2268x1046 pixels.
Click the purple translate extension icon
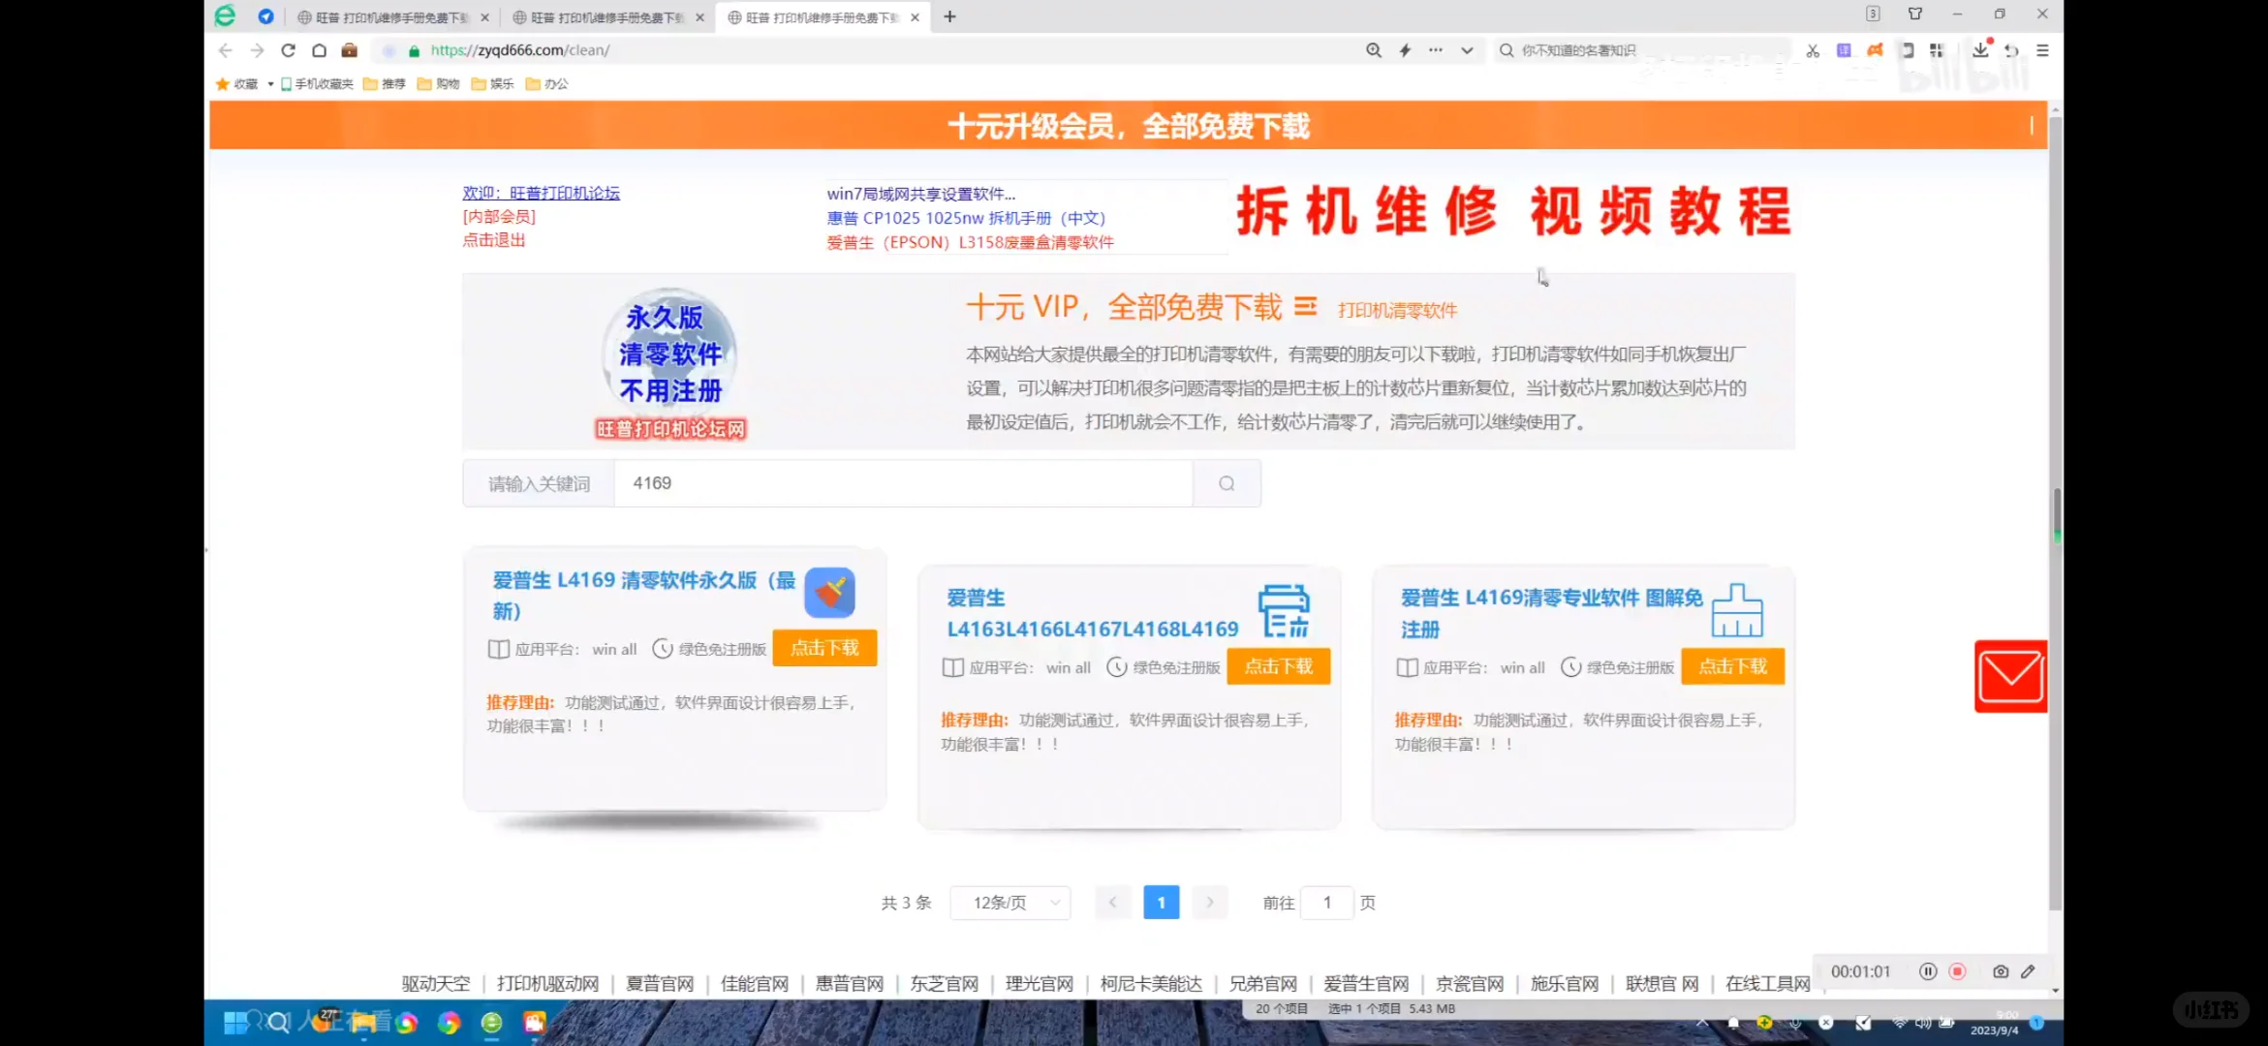tap(1844, 50)
